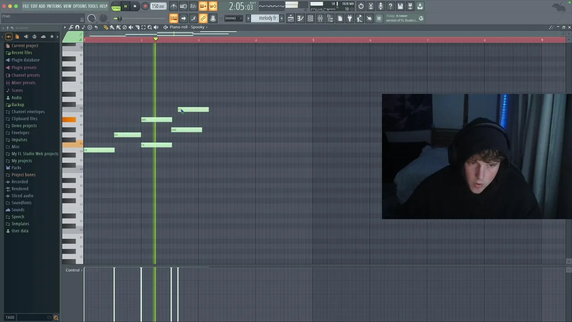Open the PATTERNS menu
Image resolution: width=572 pixels, height=322 pixels.
pos(54,6)
